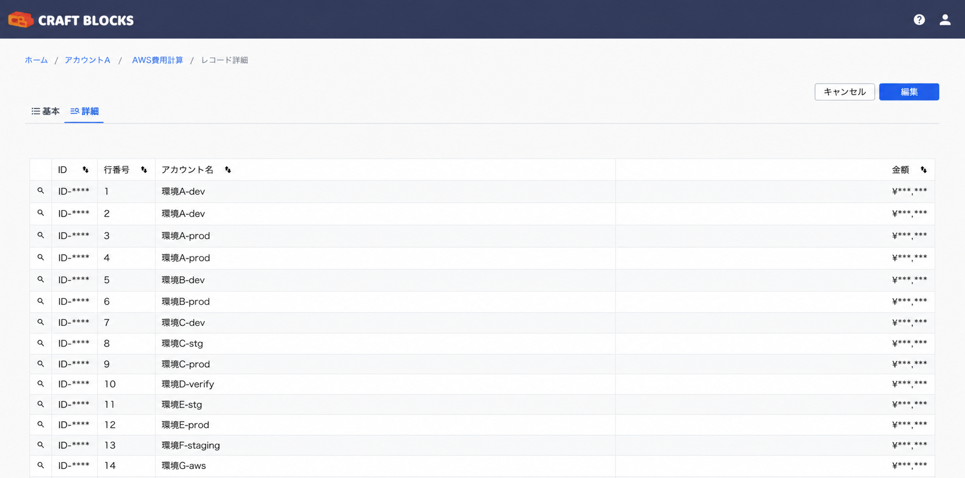Open details magnifier for row 1
Viewport: 965px width, 478px height.
tap(41, 191)
